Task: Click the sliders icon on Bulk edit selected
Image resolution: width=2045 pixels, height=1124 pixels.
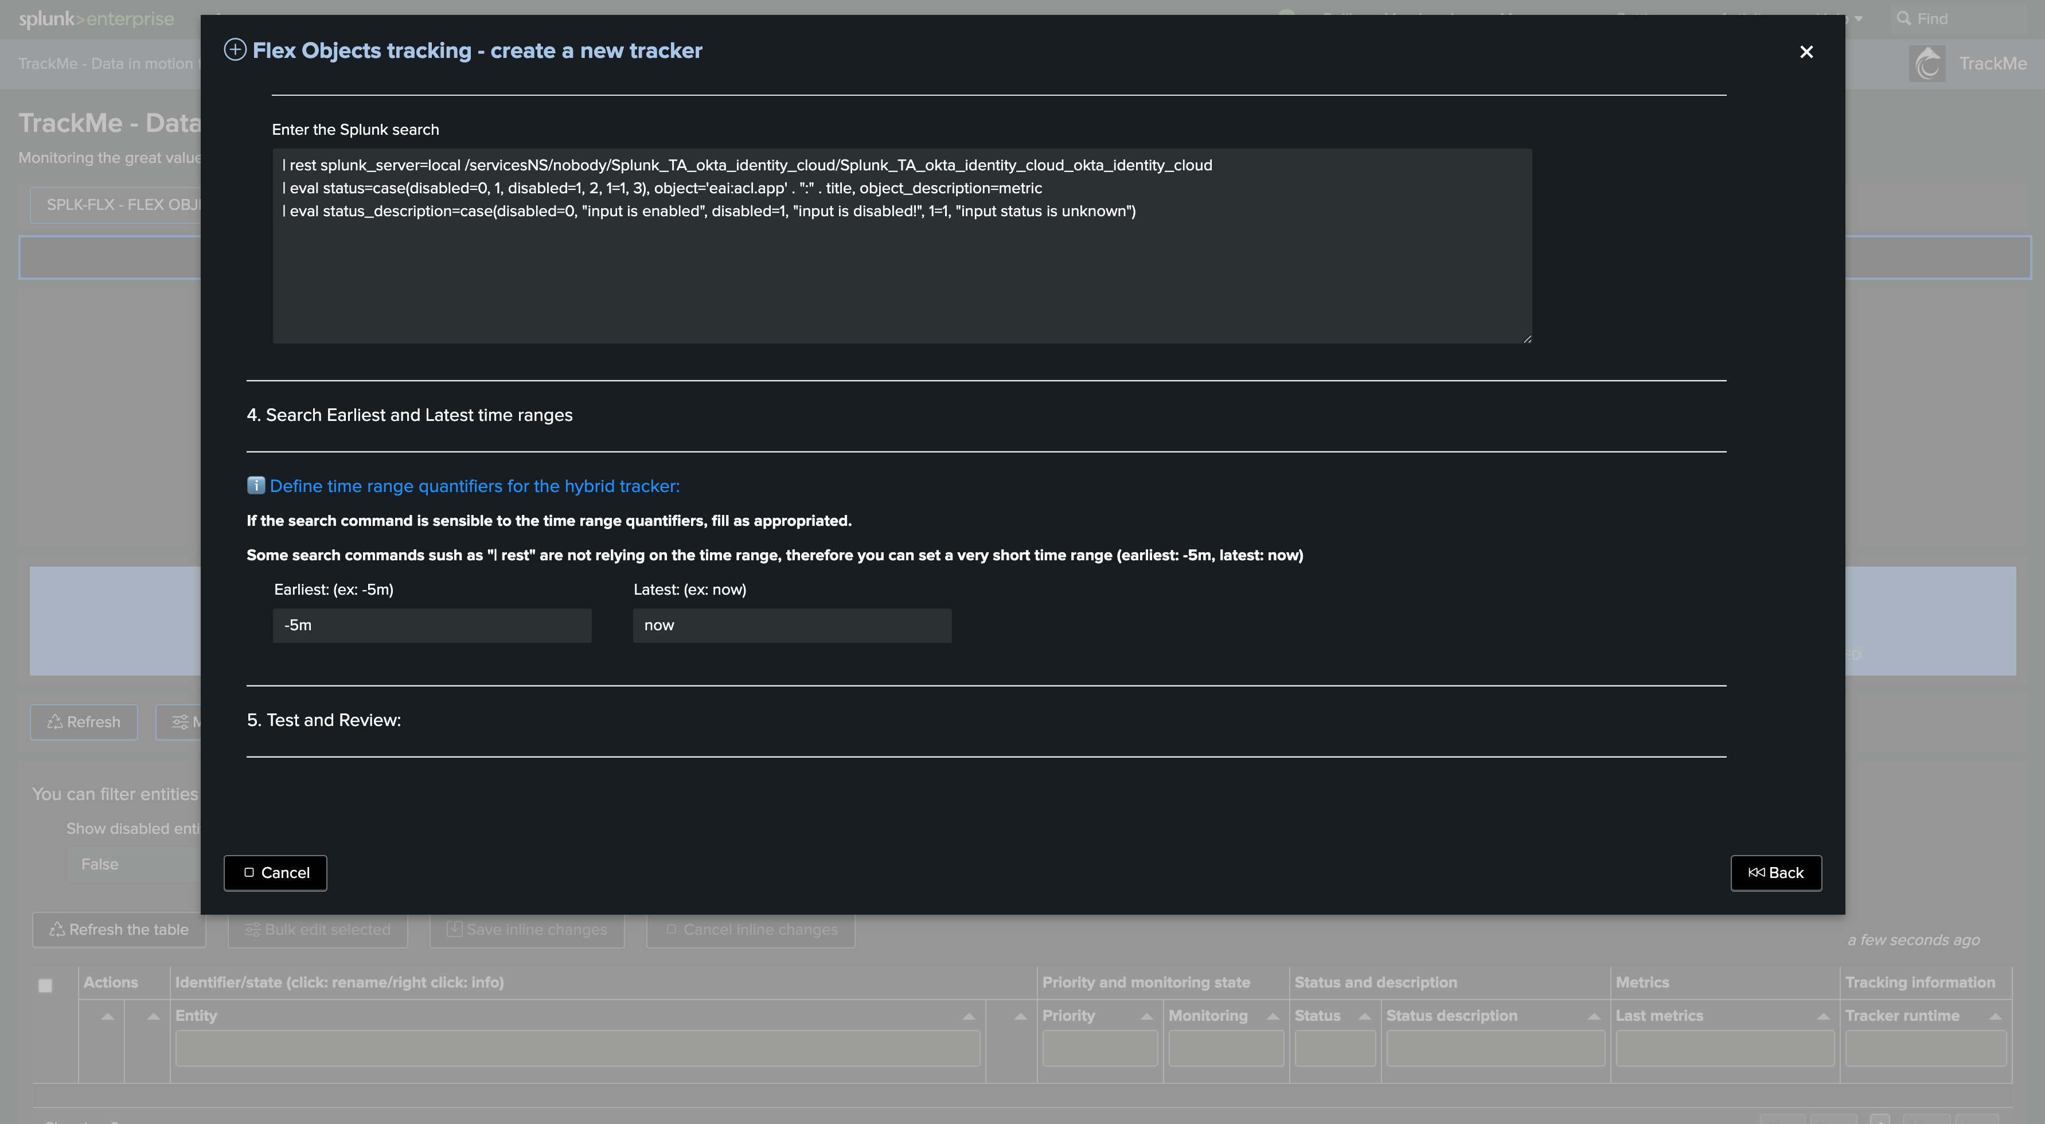Action: tap(252, 928)
